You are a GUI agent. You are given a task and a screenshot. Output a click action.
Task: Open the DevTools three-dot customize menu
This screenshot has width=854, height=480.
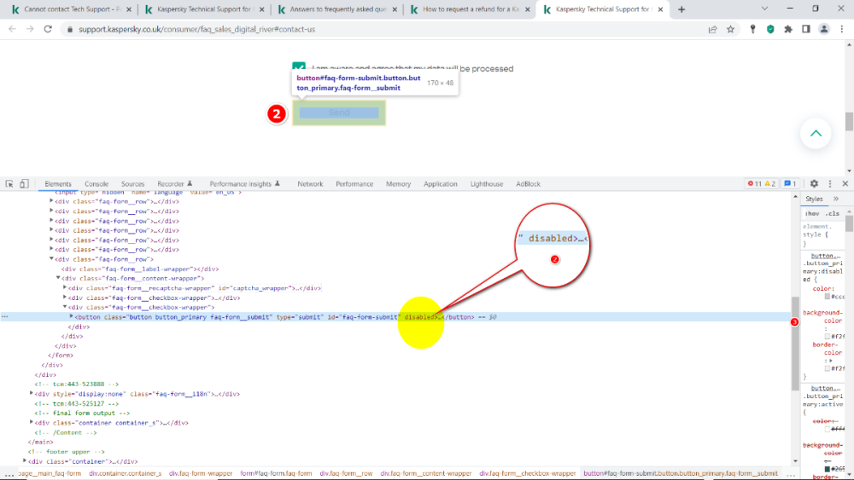tap(830, 184)
